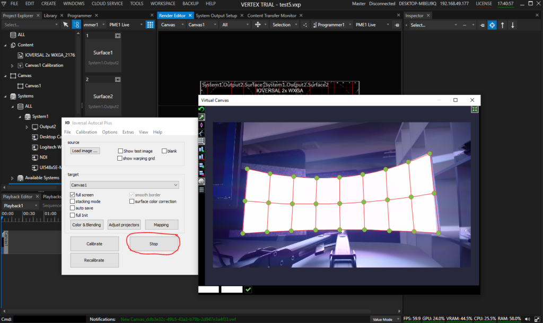Tick the auto save checkbox
The image size is (543, 323).
tap(73, 208)
